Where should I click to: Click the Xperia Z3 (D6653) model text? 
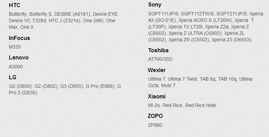(x=231, y=40)
